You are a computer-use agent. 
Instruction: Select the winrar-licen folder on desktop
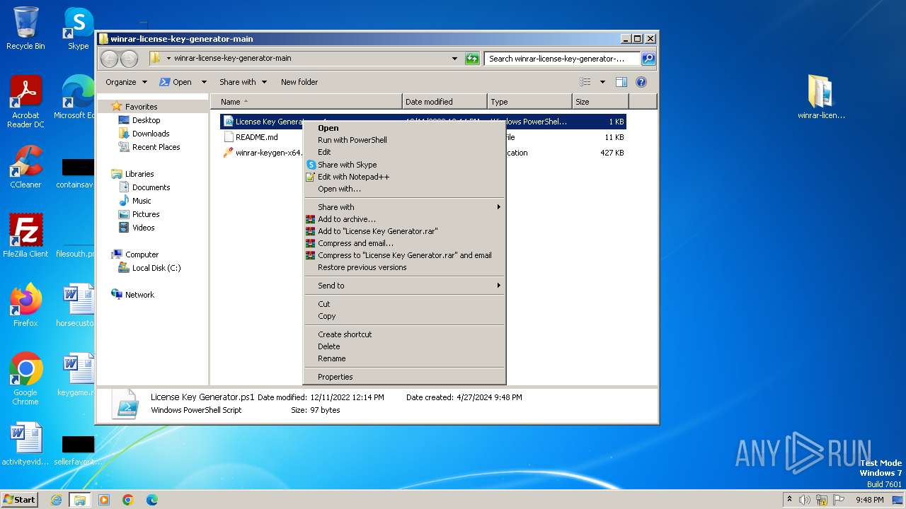821,97
